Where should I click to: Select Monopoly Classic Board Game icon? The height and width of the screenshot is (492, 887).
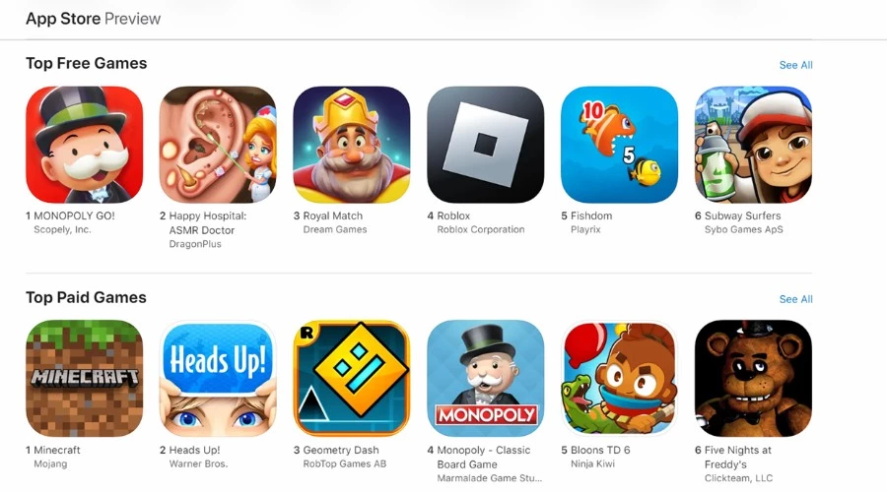pyautogui.click(x=485, y=379)
